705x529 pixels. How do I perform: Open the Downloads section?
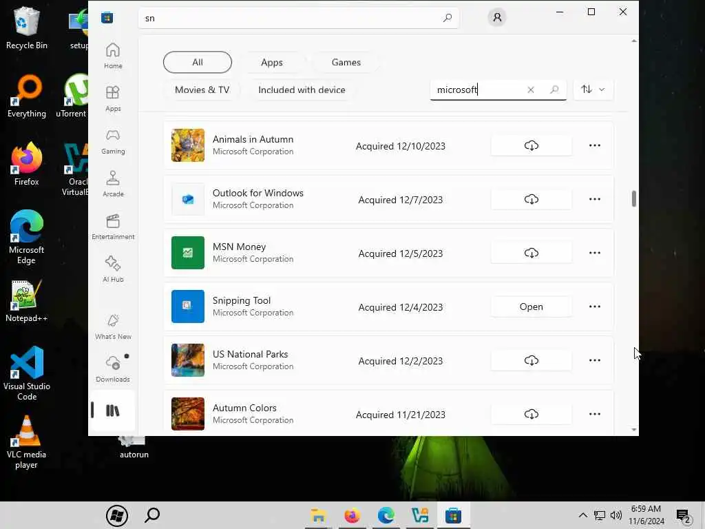point(113,369)
